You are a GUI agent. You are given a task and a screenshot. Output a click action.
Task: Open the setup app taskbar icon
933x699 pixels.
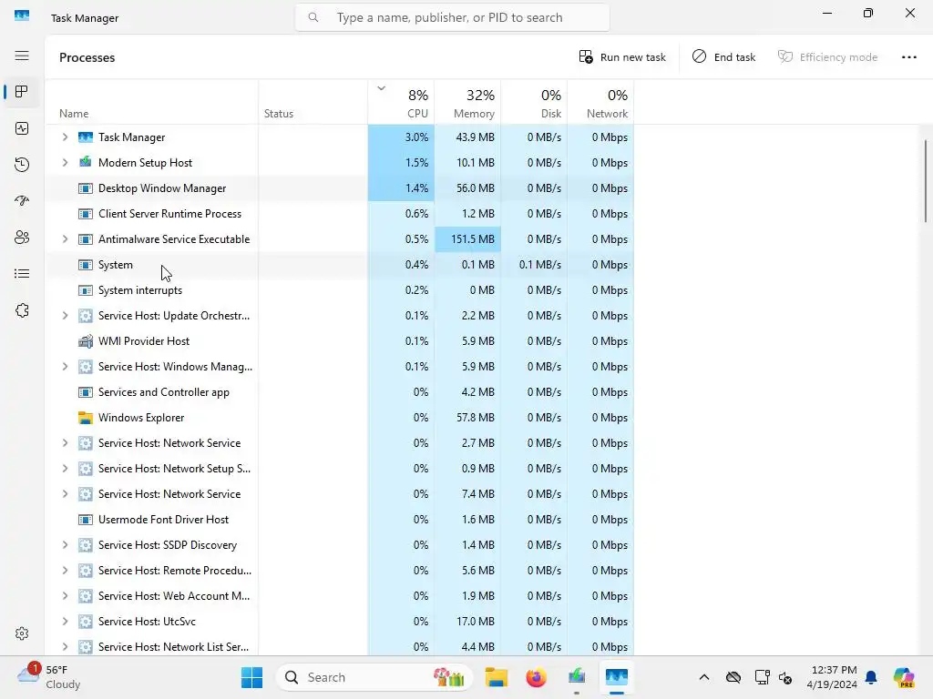pos(577,677)
